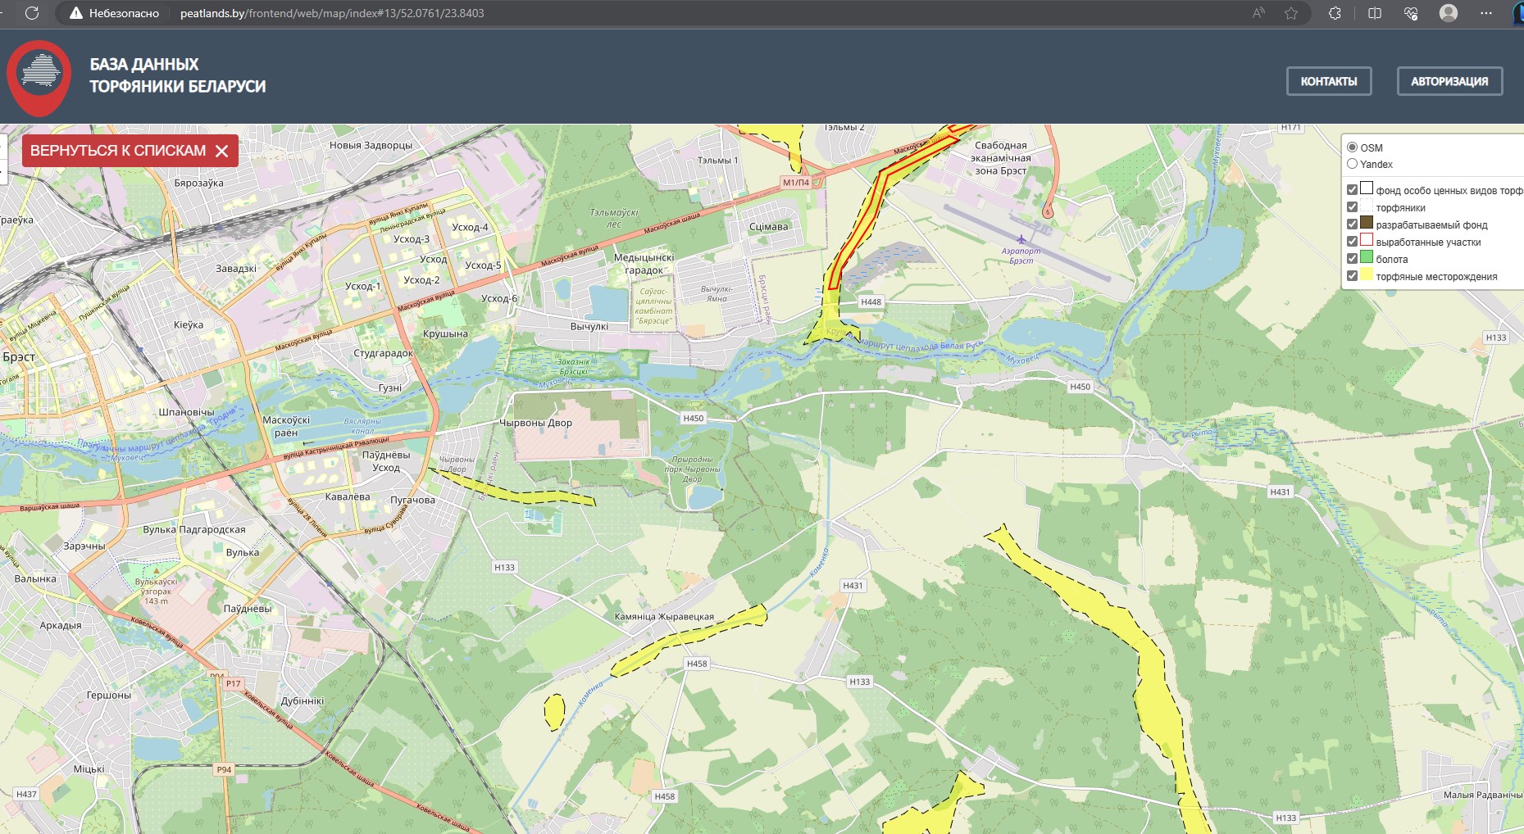Select the Yandex base map radio button
The image size is (1524, 834).
(1352, 164)
